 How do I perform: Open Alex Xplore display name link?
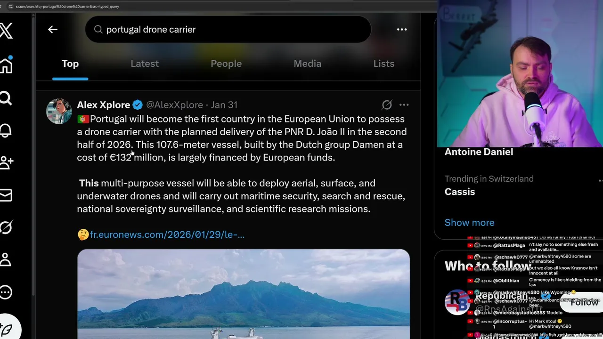pyautogui.click(x=104, y=105)
